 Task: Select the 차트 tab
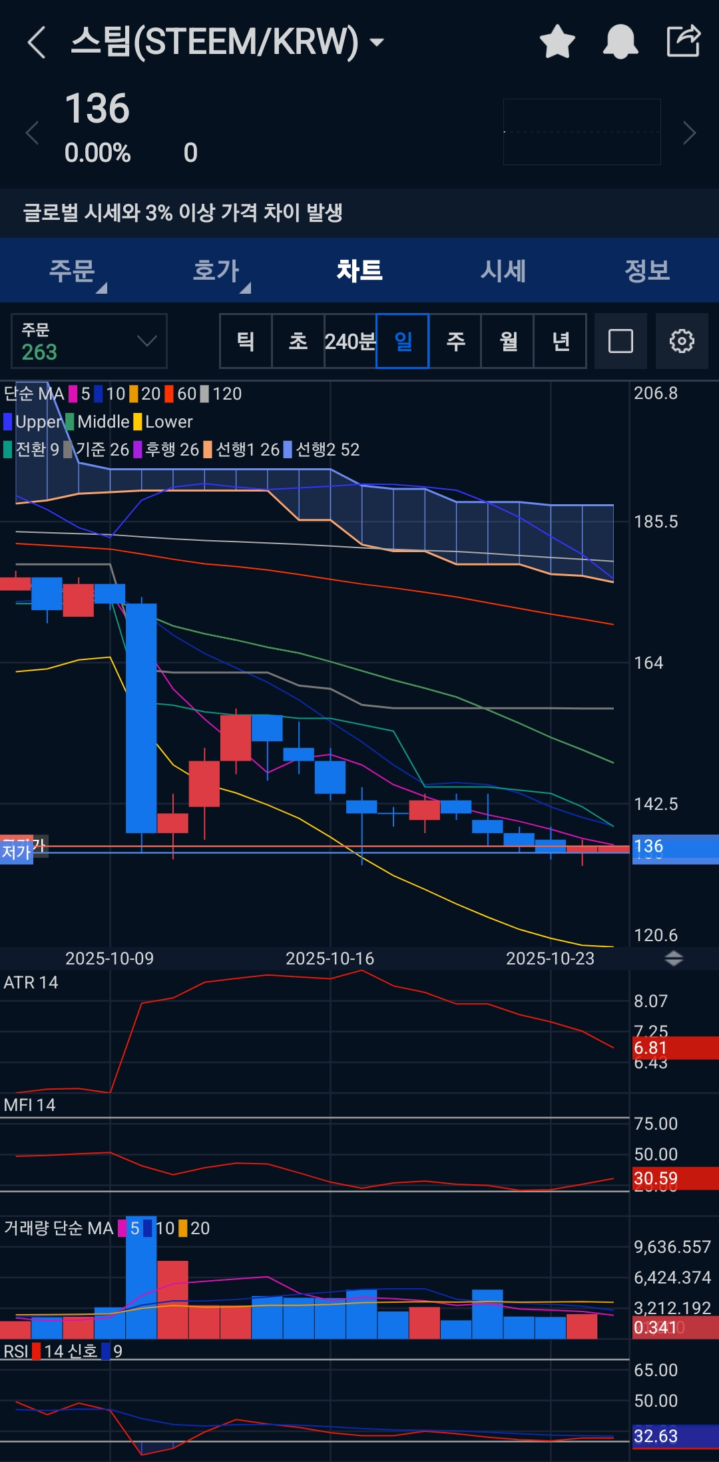coord(359,270)
